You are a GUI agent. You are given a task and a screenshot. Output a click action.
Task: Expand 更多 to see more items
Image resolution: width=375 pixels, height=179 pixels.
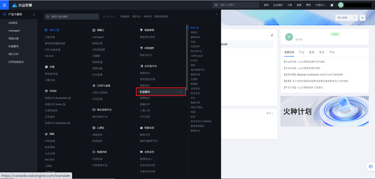pyautogui.click(x=270, y=113)
